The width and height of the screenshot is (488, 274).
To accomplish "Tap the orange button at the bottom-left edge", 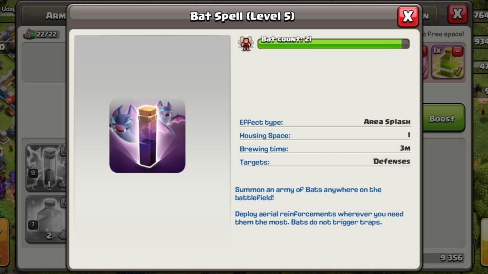I will [4, 242].
